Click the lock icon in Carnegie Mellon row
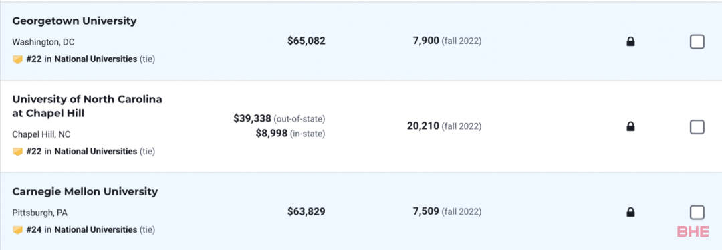 tap(630, 213)
